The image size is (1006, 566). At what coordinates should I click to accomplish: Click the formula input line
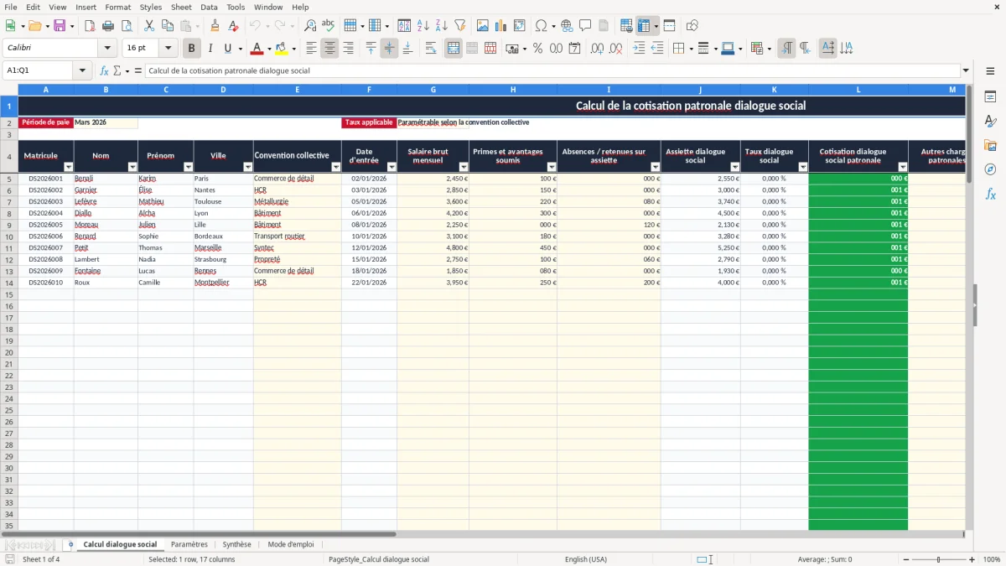[x=553, y=70]
